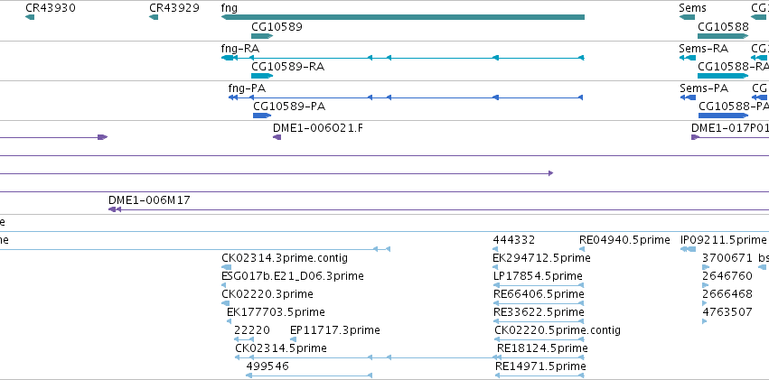The image size is (769, 380).
Task: Click the CR43930 gene arrow glyph
Action: 30,18
